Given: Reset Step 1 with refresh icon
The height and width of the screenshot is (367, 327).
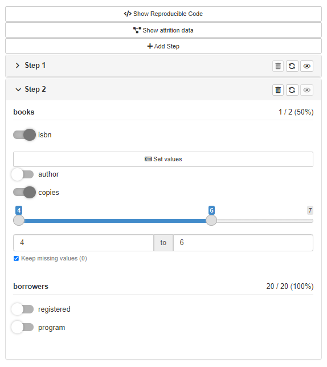Looking at the screenshot, I should point(292,66).
